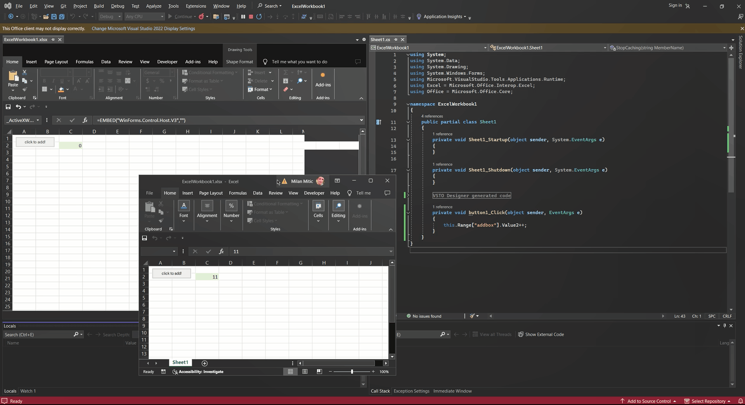745x405 pixels.
Task: Click the Hot Reload flame icon
Action: (201, 17)
